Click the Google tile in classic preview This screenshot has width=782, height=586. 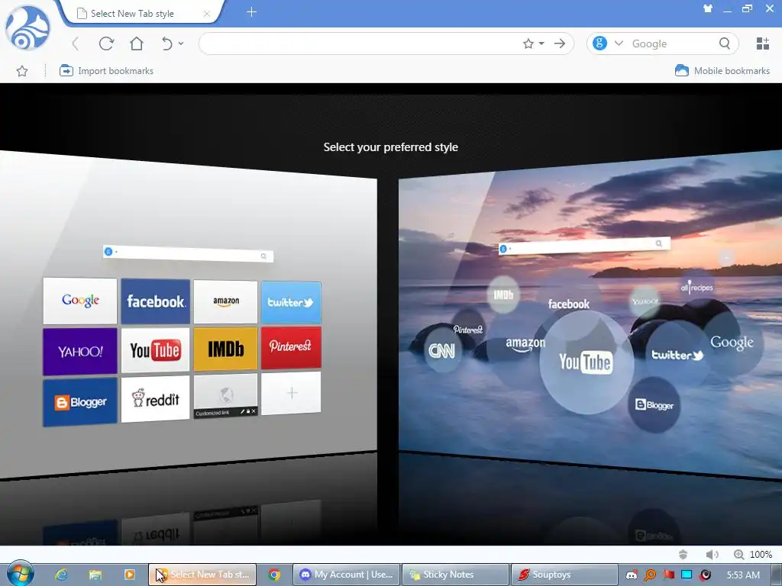(x=79, y=301)
